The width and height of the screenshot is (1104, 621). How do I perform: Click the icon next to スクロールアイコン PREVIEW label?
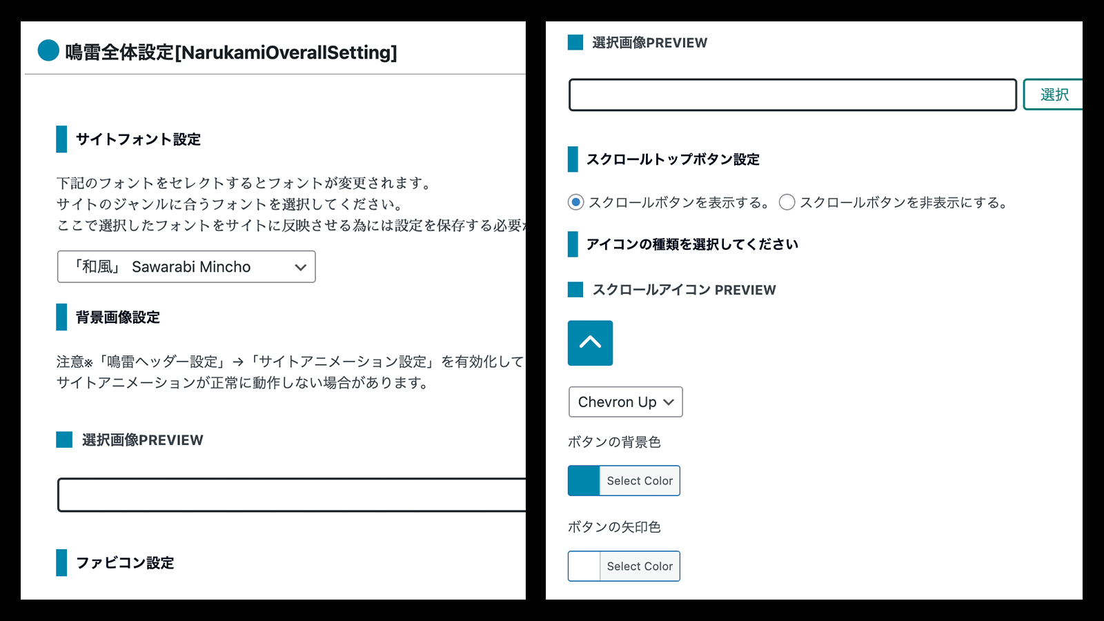click(574, 290)
